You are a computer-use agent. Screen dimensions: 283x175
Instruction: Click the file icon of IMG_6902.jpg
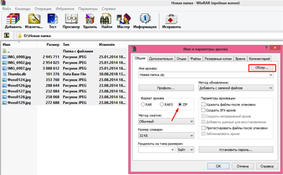point(5,63)
